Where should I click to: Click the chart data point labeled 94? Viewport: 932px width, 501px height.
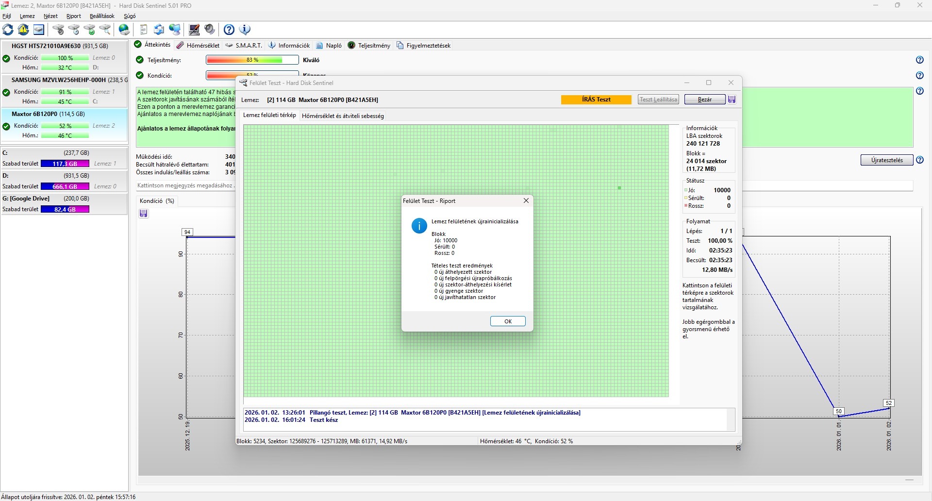187,232
